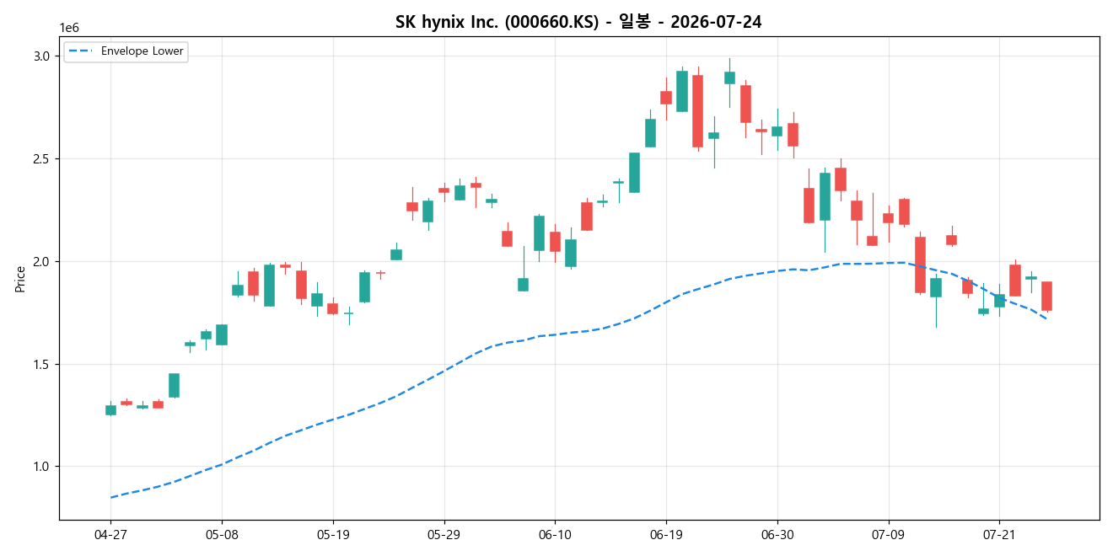The width and height of the screenshot is (1113, 556).
Task: Click the 07-09 date tick label
Action: click(x=888, y=534)
